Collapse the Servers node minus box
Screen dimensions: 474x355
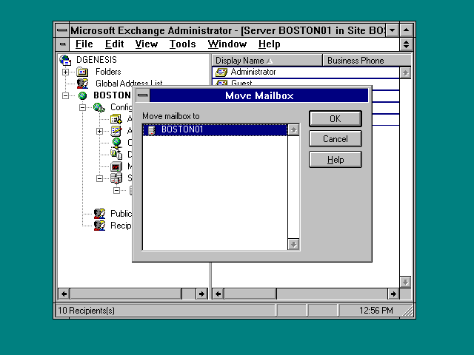click(99, 178)
